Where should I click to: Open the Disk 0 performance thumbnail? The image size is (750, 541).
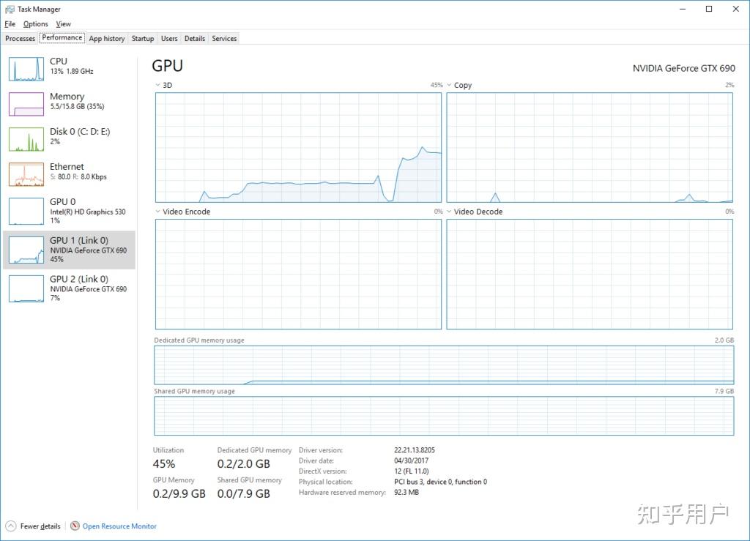tap(26, 138)
